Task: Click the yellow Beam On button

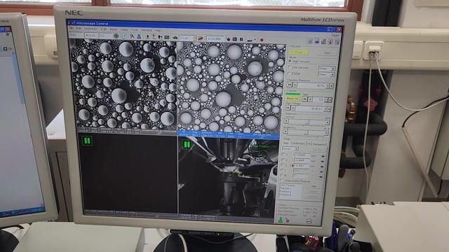Action: (293, 99)
